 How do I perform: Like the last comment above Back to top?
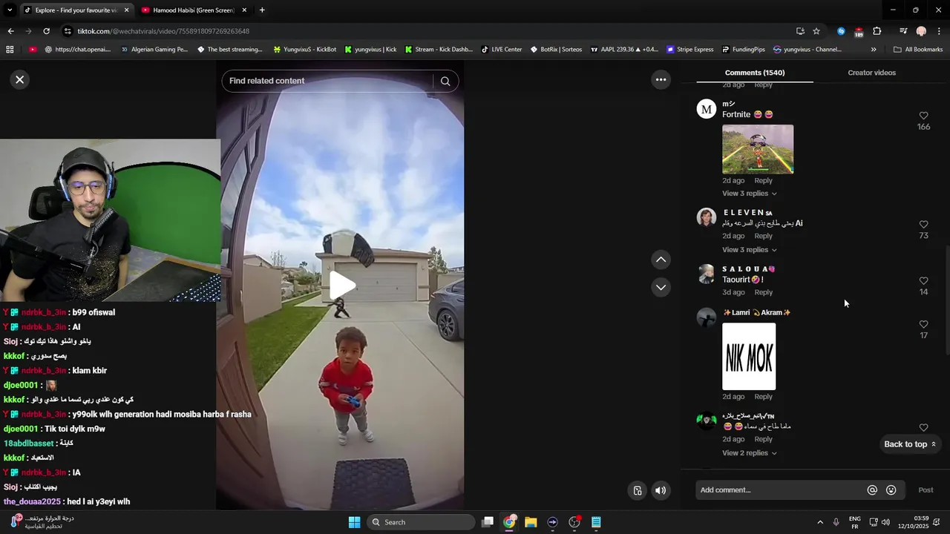coord(923,427)
